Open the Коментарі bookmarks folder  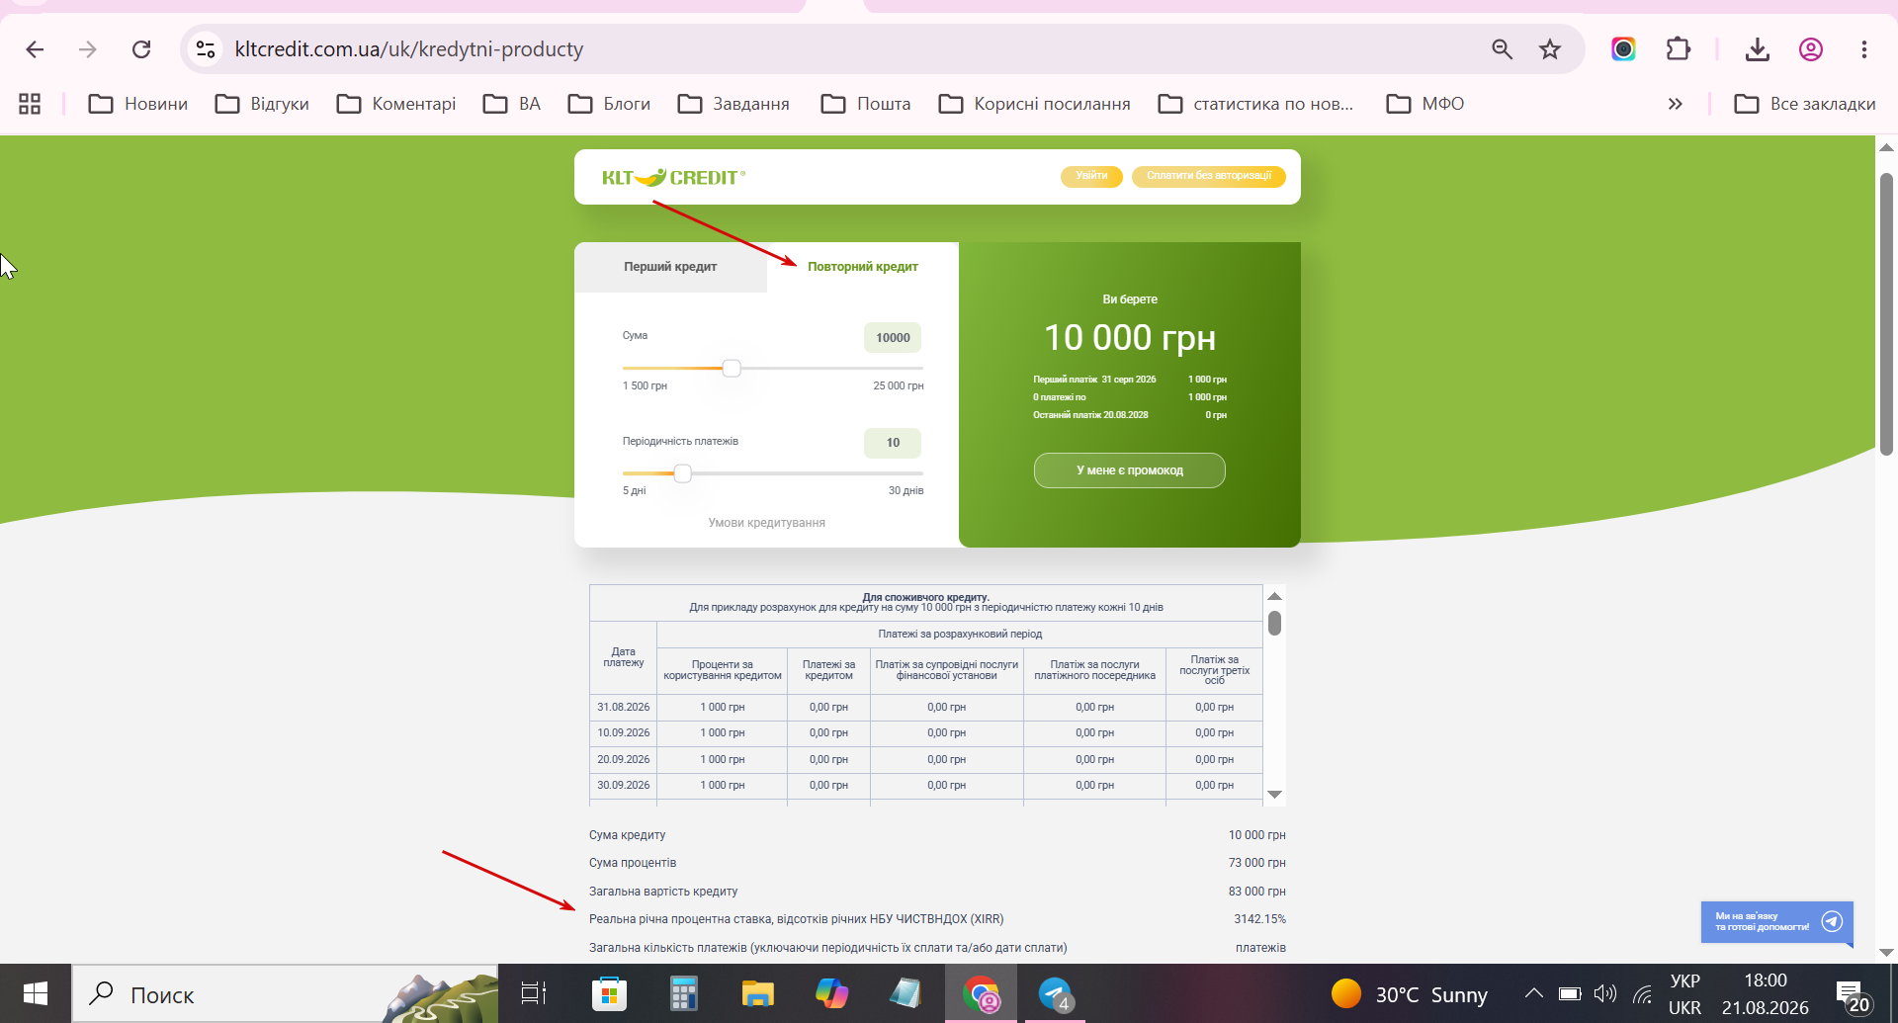point(396,104)
